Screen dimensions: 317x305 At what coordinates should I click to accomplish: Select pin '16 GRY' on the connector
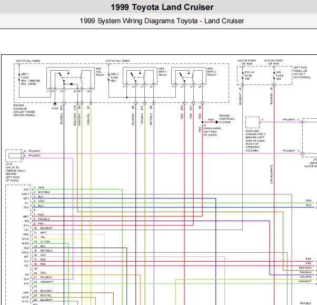pos(40,255)
